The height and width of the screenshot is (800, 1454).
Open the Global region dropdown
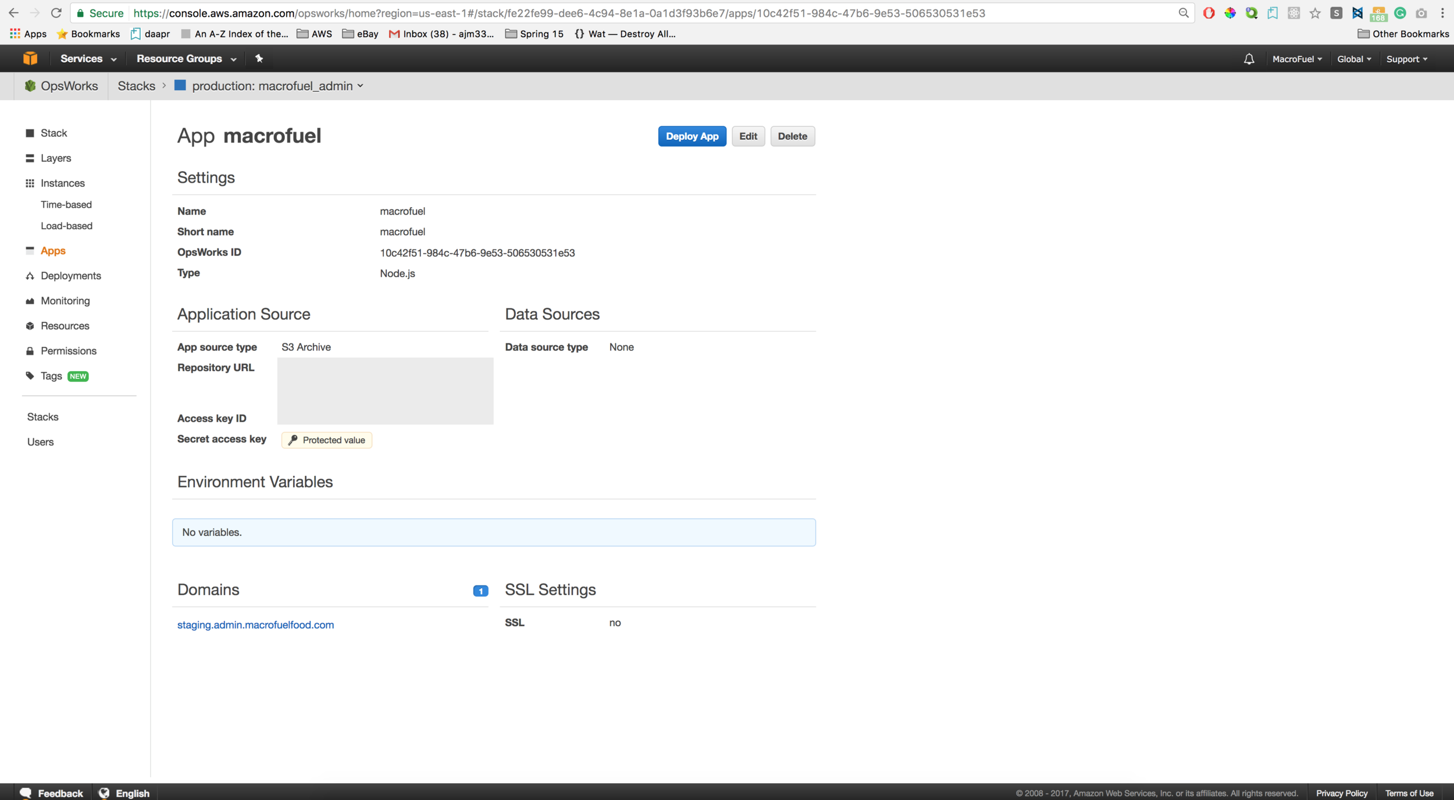pos(1354,59)
